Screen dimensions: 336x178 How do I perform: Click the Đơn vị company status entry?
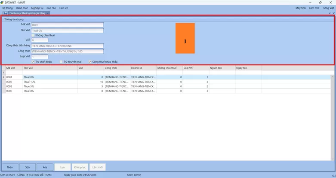click(x=26, y=175)
